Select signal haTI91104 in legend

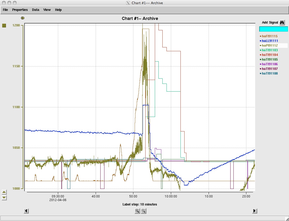[270, 55]
